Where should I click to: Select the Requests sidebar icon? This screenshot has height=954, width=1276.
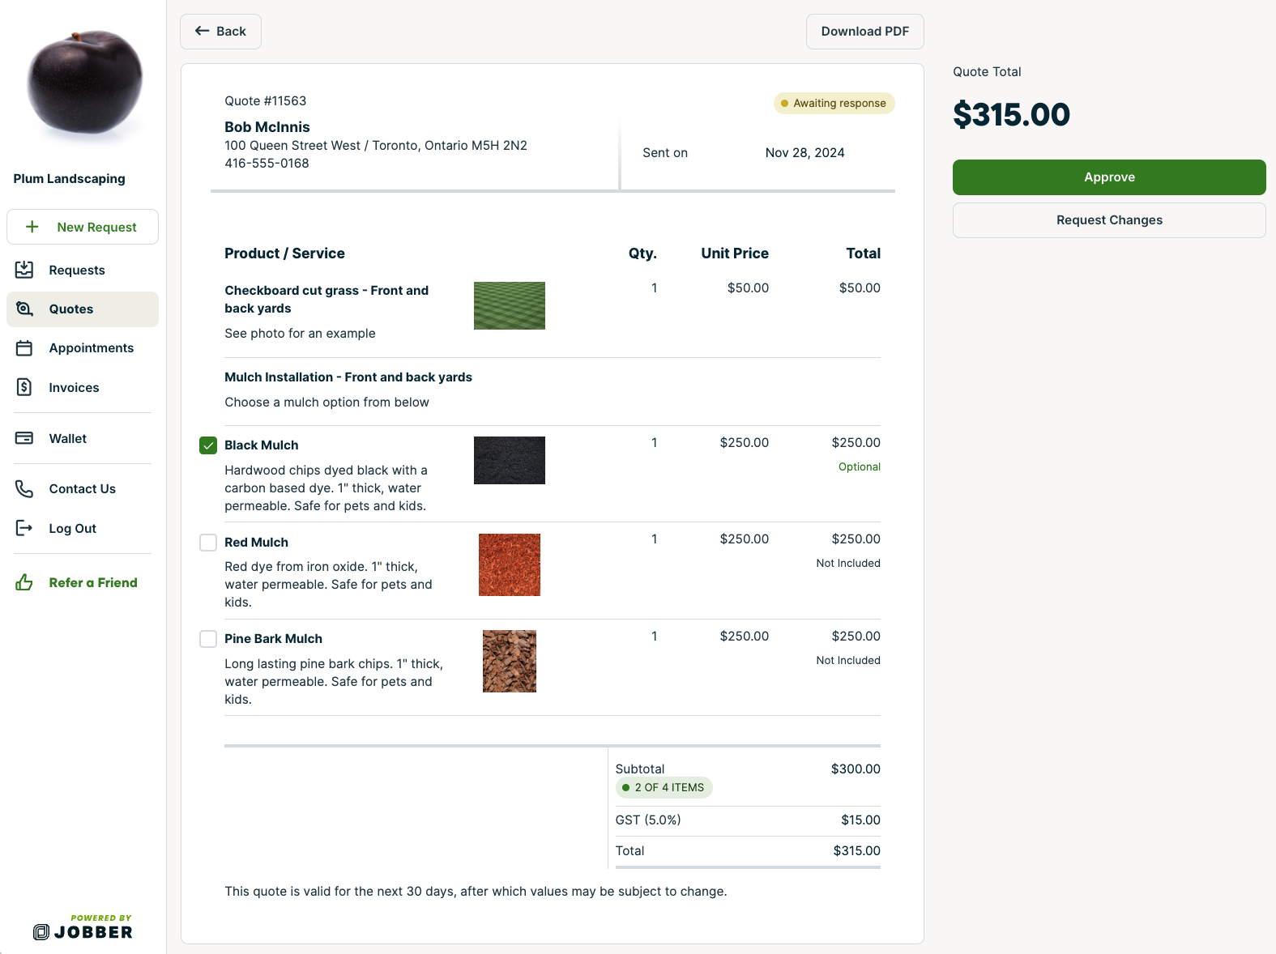click(x=25, y=270)
